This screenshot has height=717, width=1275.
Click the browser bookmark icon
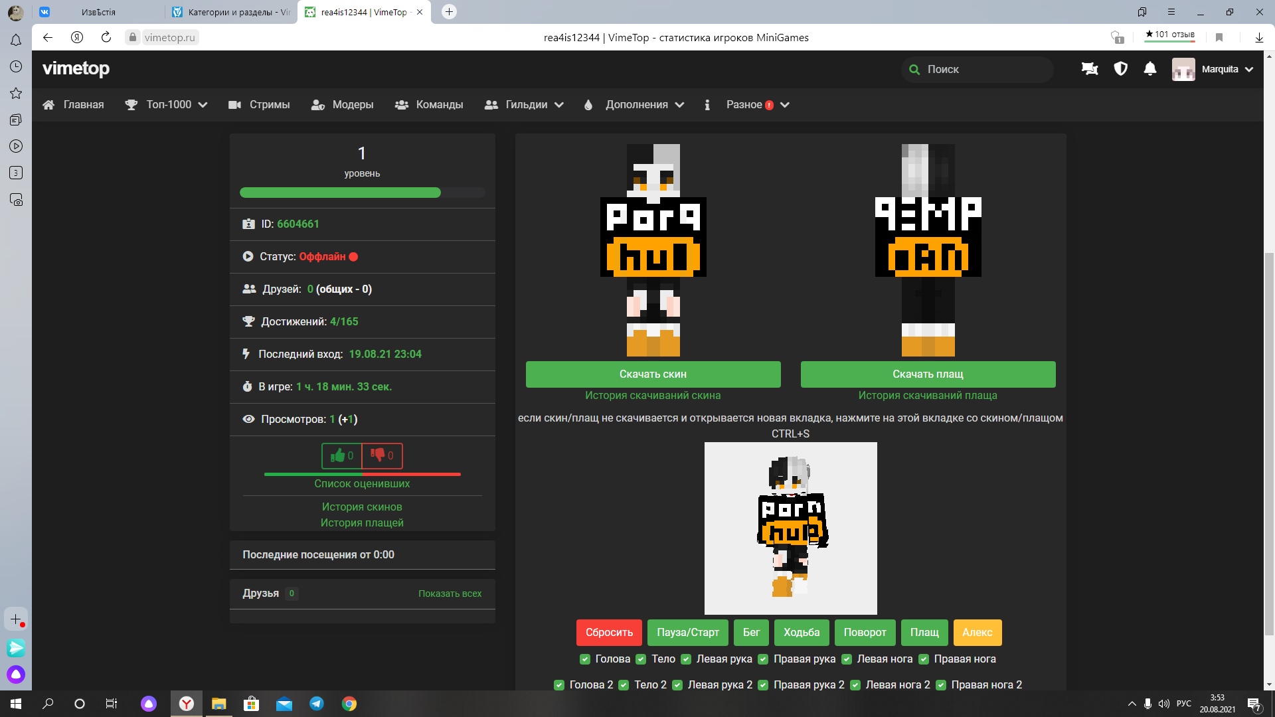1219,37
